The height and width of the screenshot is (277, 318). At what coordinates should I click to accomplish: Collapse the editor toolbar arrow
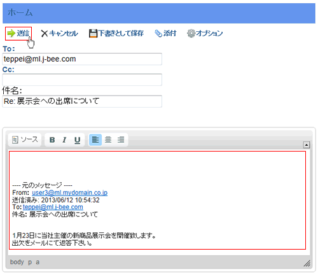307,145
